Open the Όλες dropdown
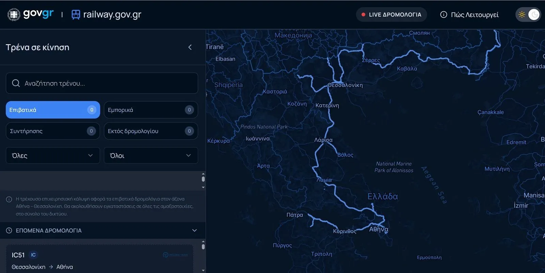This screenshot has width=545, height=273. 53,155
